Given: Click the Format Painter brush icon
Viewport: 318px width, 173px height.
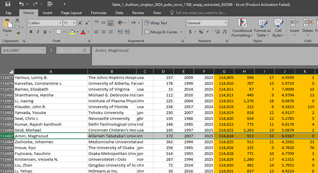Looking at the screenshot, I should (x=17, y=34).
